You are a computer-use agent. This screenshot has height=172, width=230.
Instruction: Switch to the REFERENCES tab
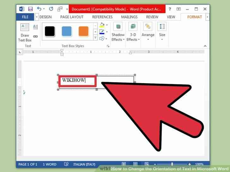[102, 17]
